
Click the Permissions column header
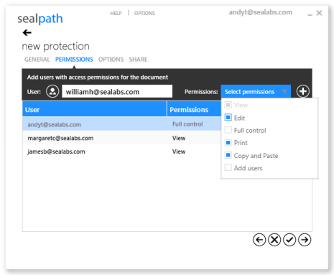(194, 109)
